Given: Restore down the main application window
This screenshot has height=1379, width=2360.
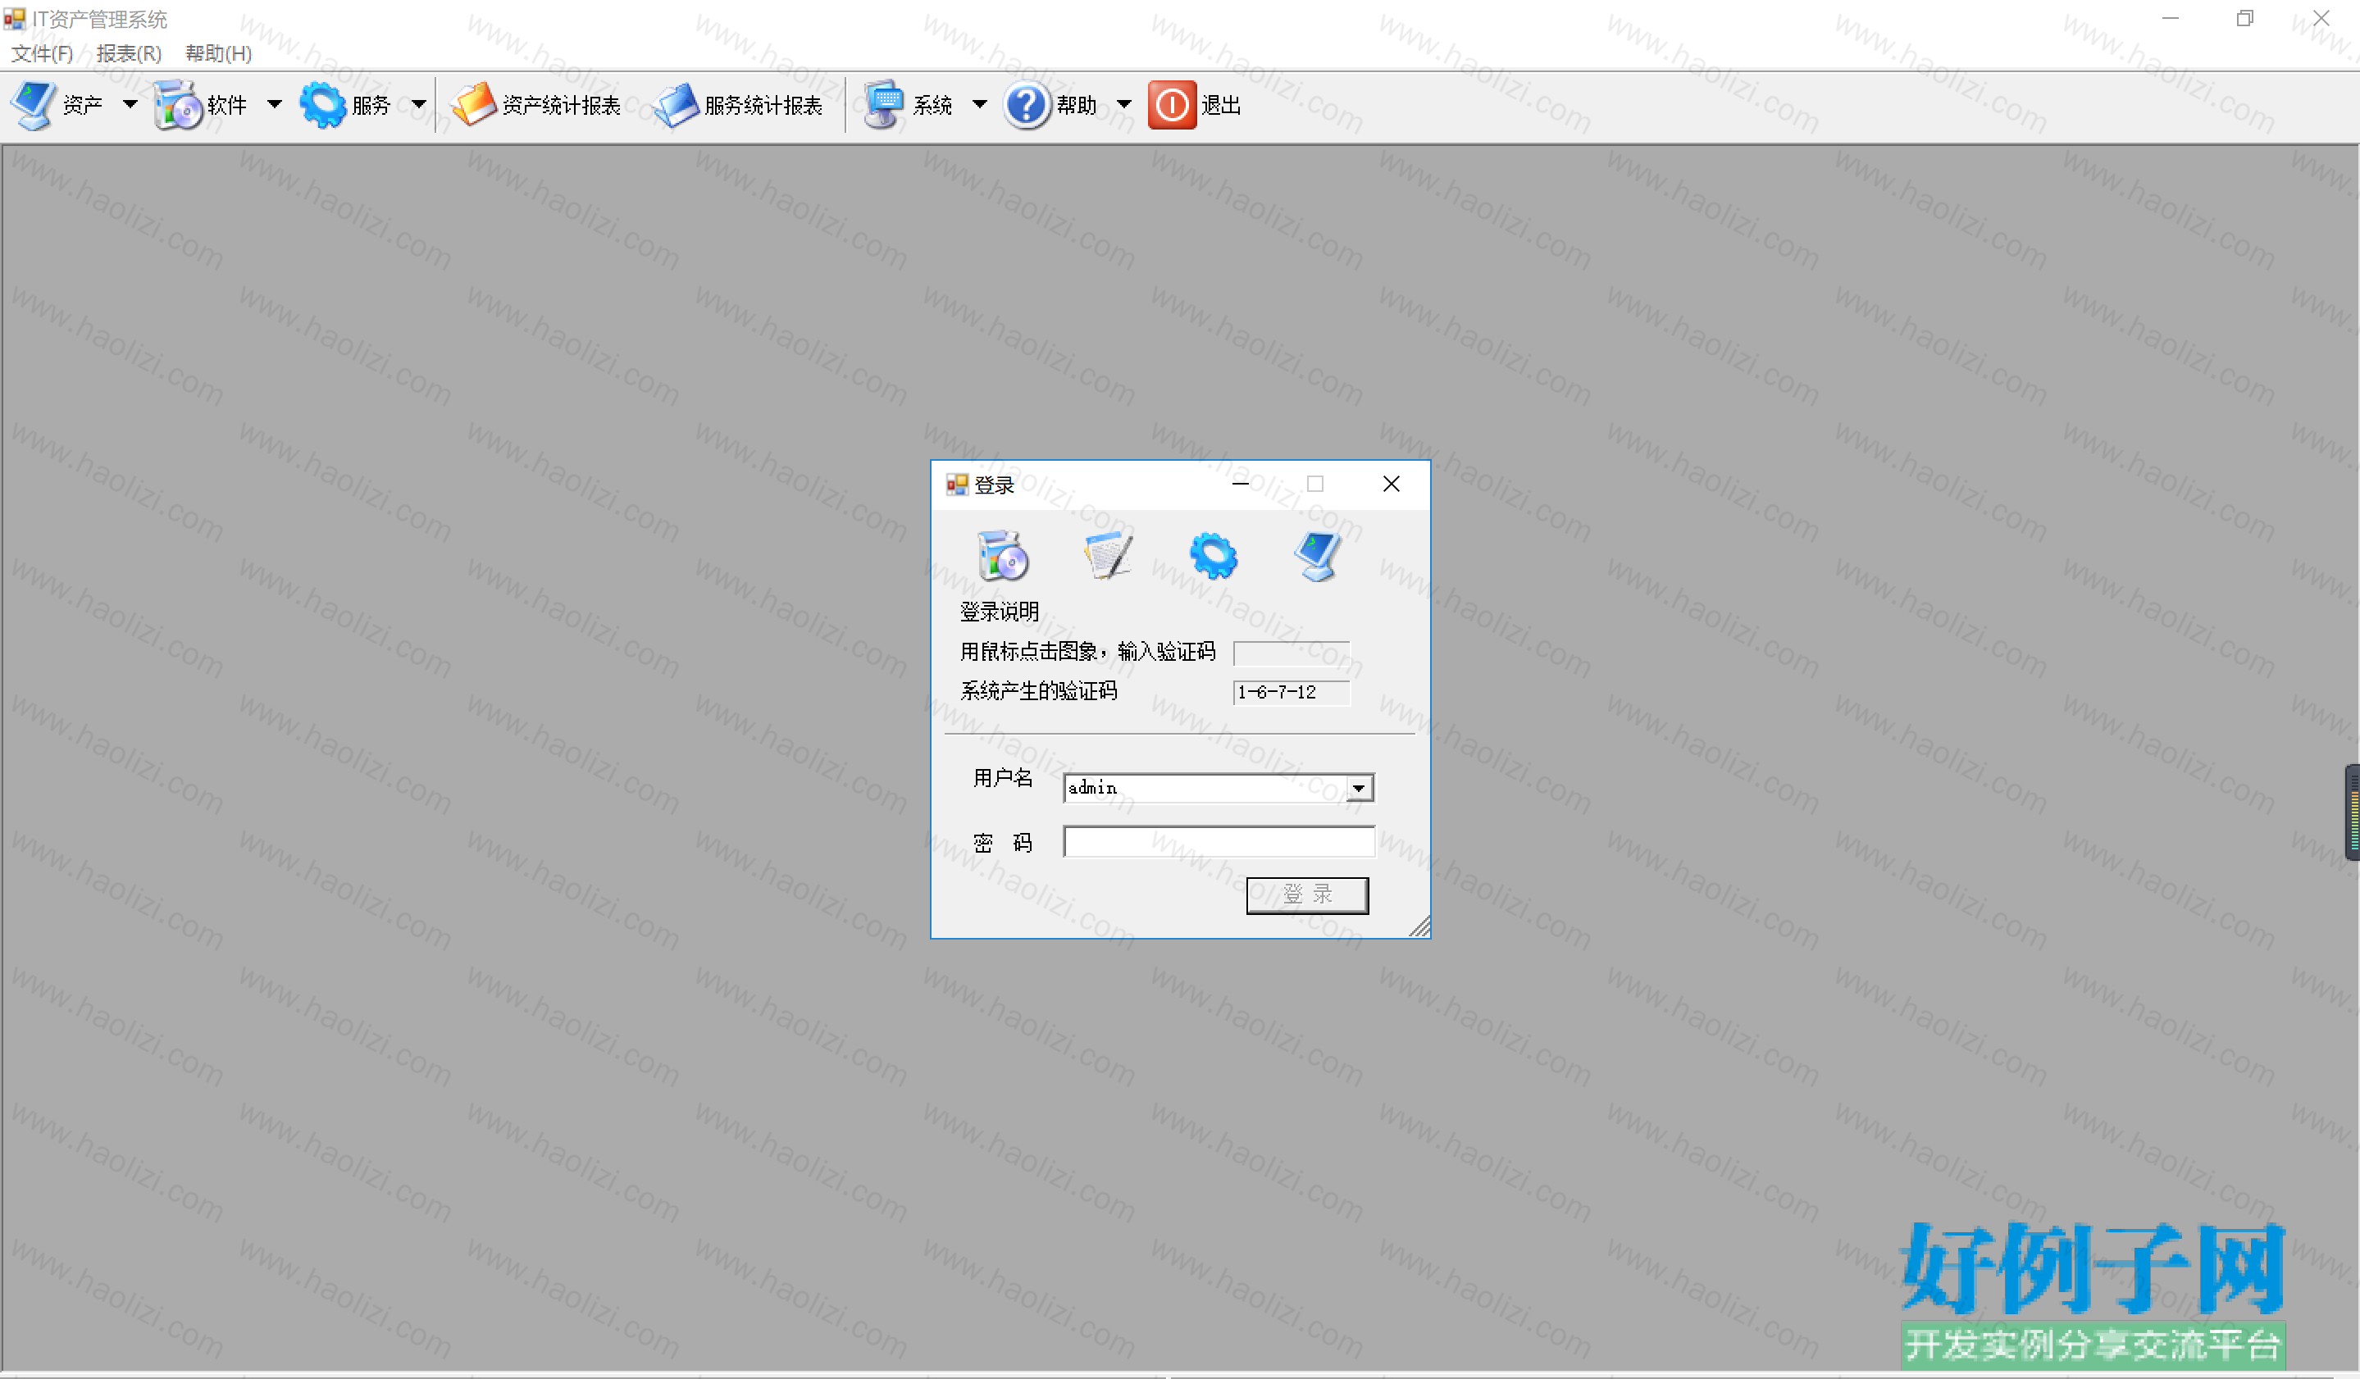Looking at the screenshot, I should [2245, 18].
